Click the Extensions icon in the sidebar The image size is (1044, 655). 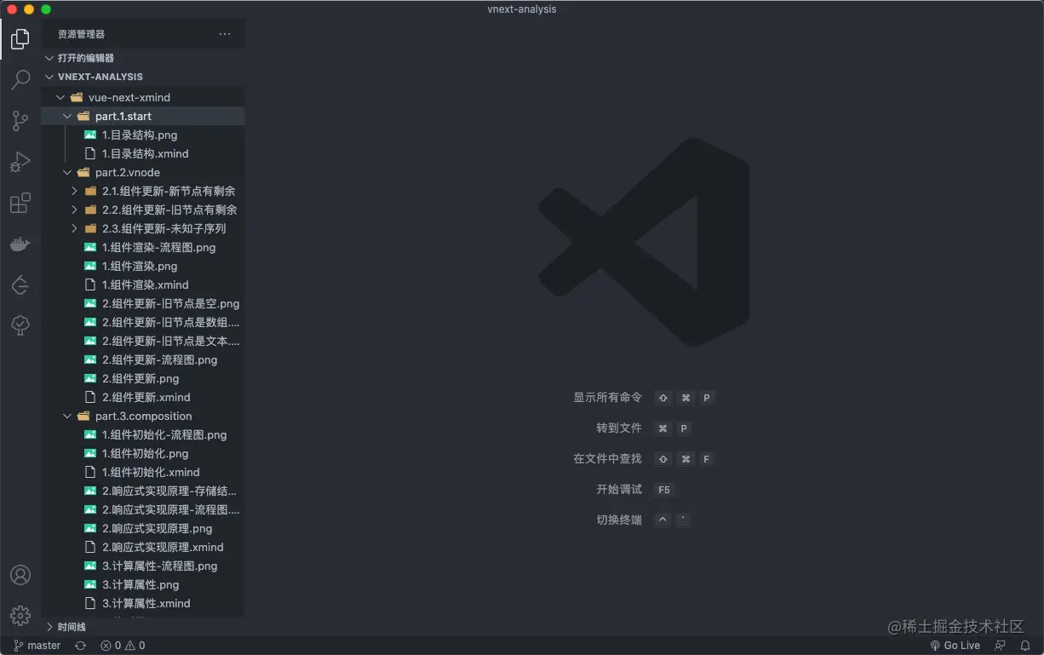[x=20, y=202]
